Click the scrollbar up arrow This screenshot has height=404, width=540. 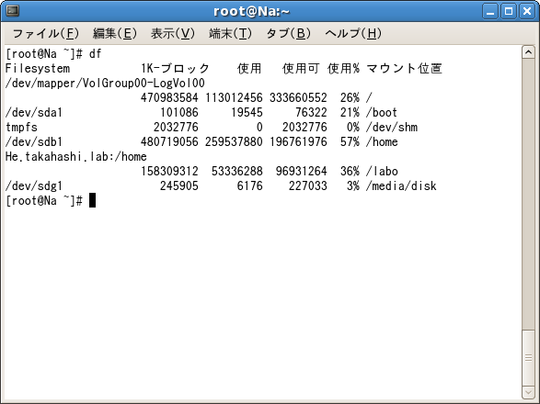click(528, 52)
